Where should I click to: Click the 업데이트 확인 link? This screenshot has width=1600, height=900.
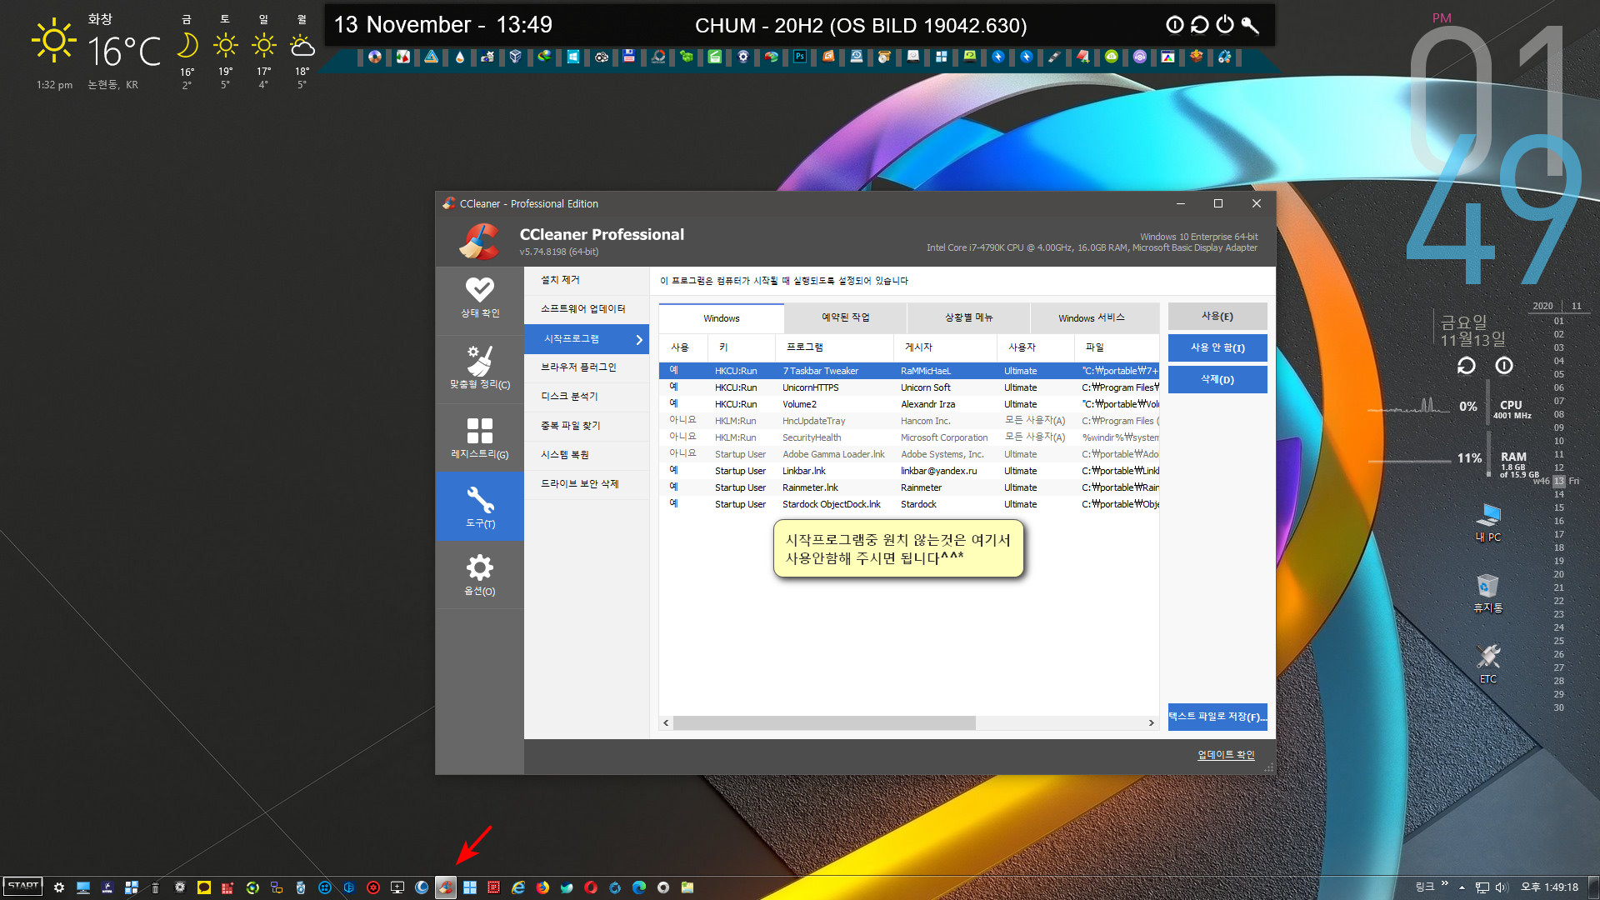tap(1226, 755)
